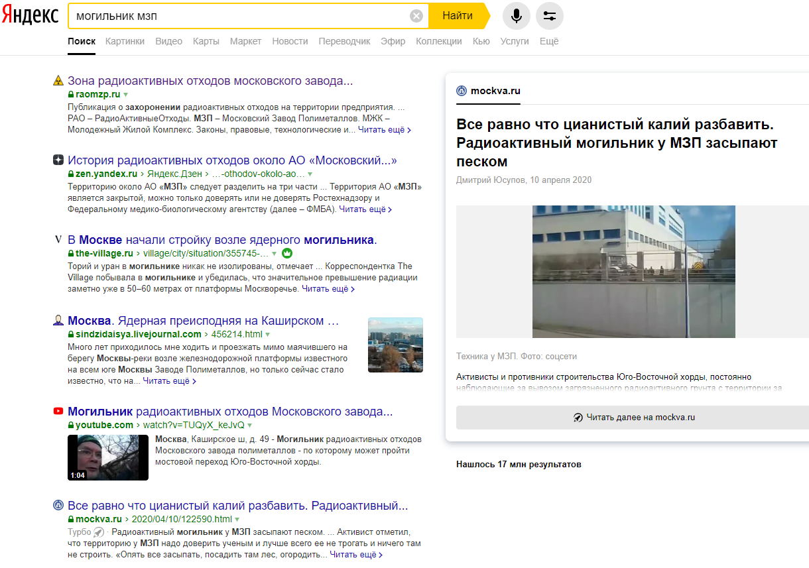
Task: Click the Техника у МЗП. Фото: соцсети caption
Action: pos(517,356)
